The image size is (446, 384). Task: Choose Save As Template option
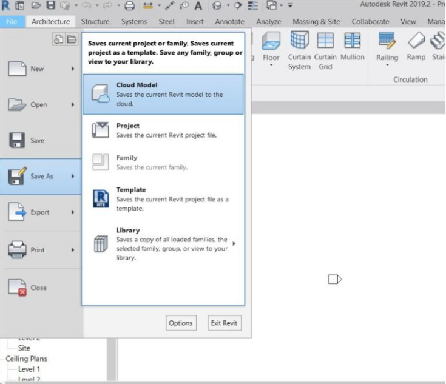tap(163, 199)
